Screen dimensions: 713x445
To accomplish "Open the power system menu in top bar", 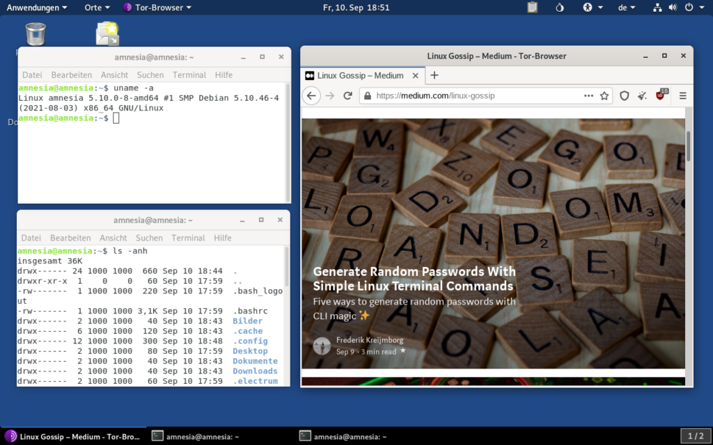I will pos(693,7).
